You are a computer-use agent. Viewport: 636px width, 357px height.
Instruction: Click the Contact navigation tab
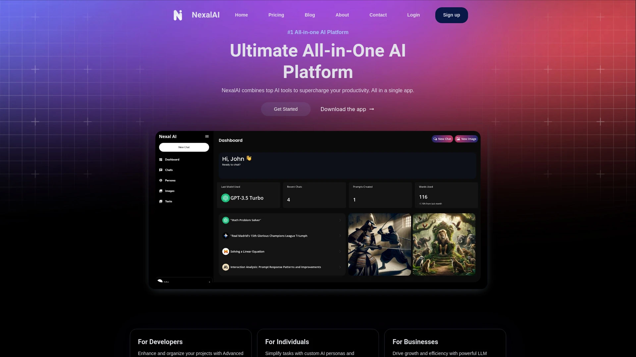click(x=377, y=15)
